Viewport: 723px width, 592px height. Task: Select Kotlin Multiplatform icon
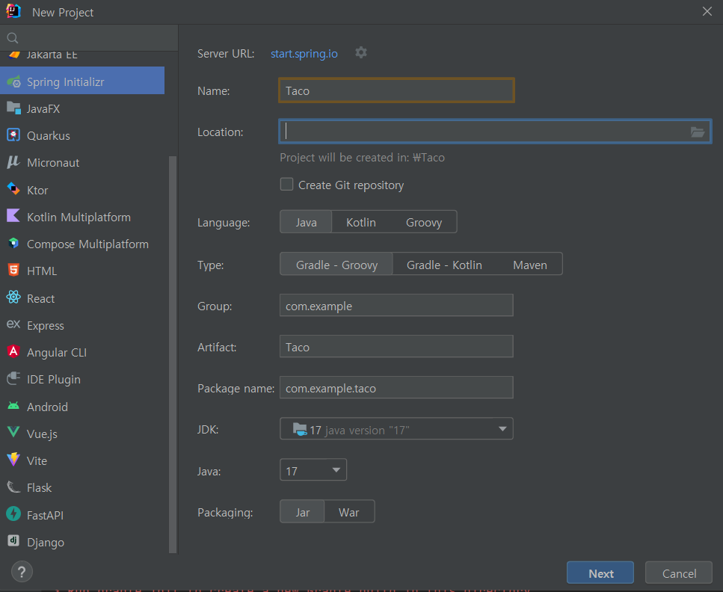(x=14, y=216)
